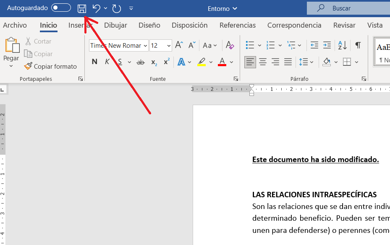Open the Fuente dialog launcher

[x=236, y=79]
